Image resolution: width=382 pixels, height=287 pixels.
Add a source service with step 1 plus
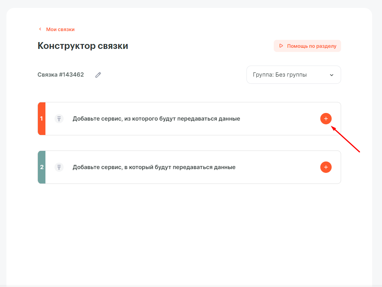point(326,119)
